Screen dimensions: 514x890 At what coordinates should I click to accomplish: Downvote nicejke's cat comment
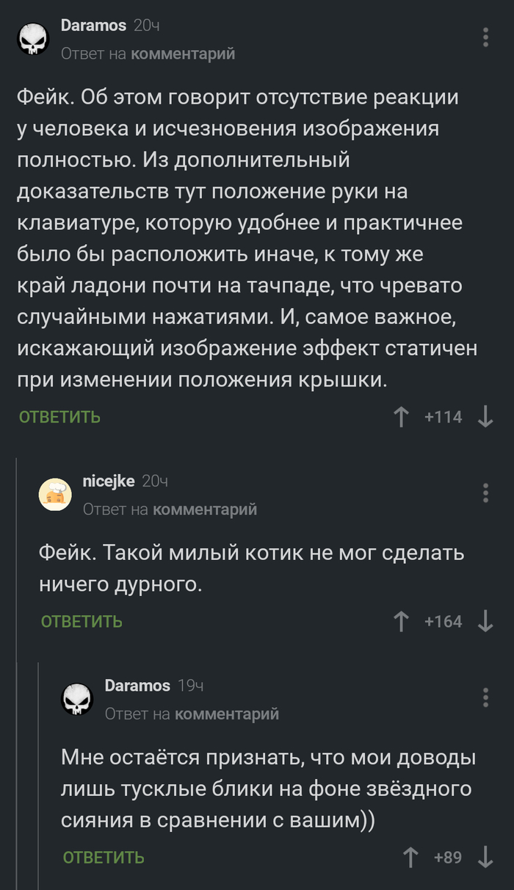tap(484, 621)
